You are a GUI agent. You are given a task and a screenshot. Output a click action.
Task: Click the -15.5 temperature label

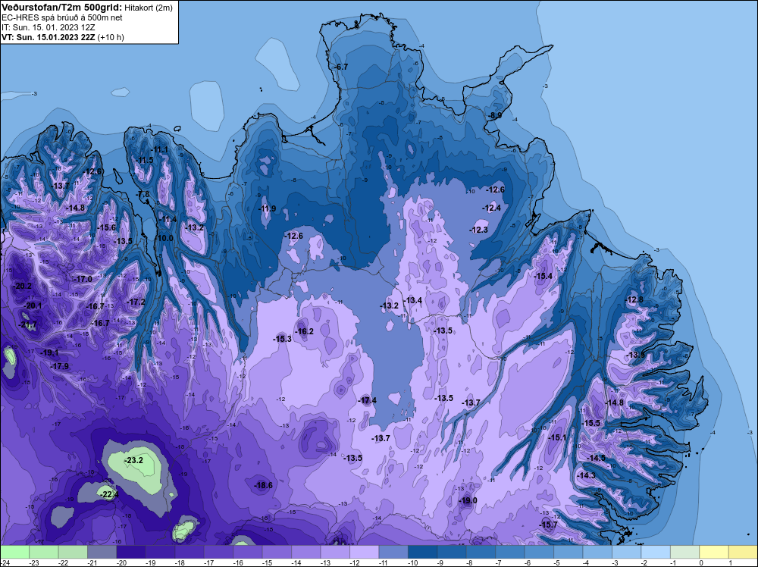pos(590,422)
